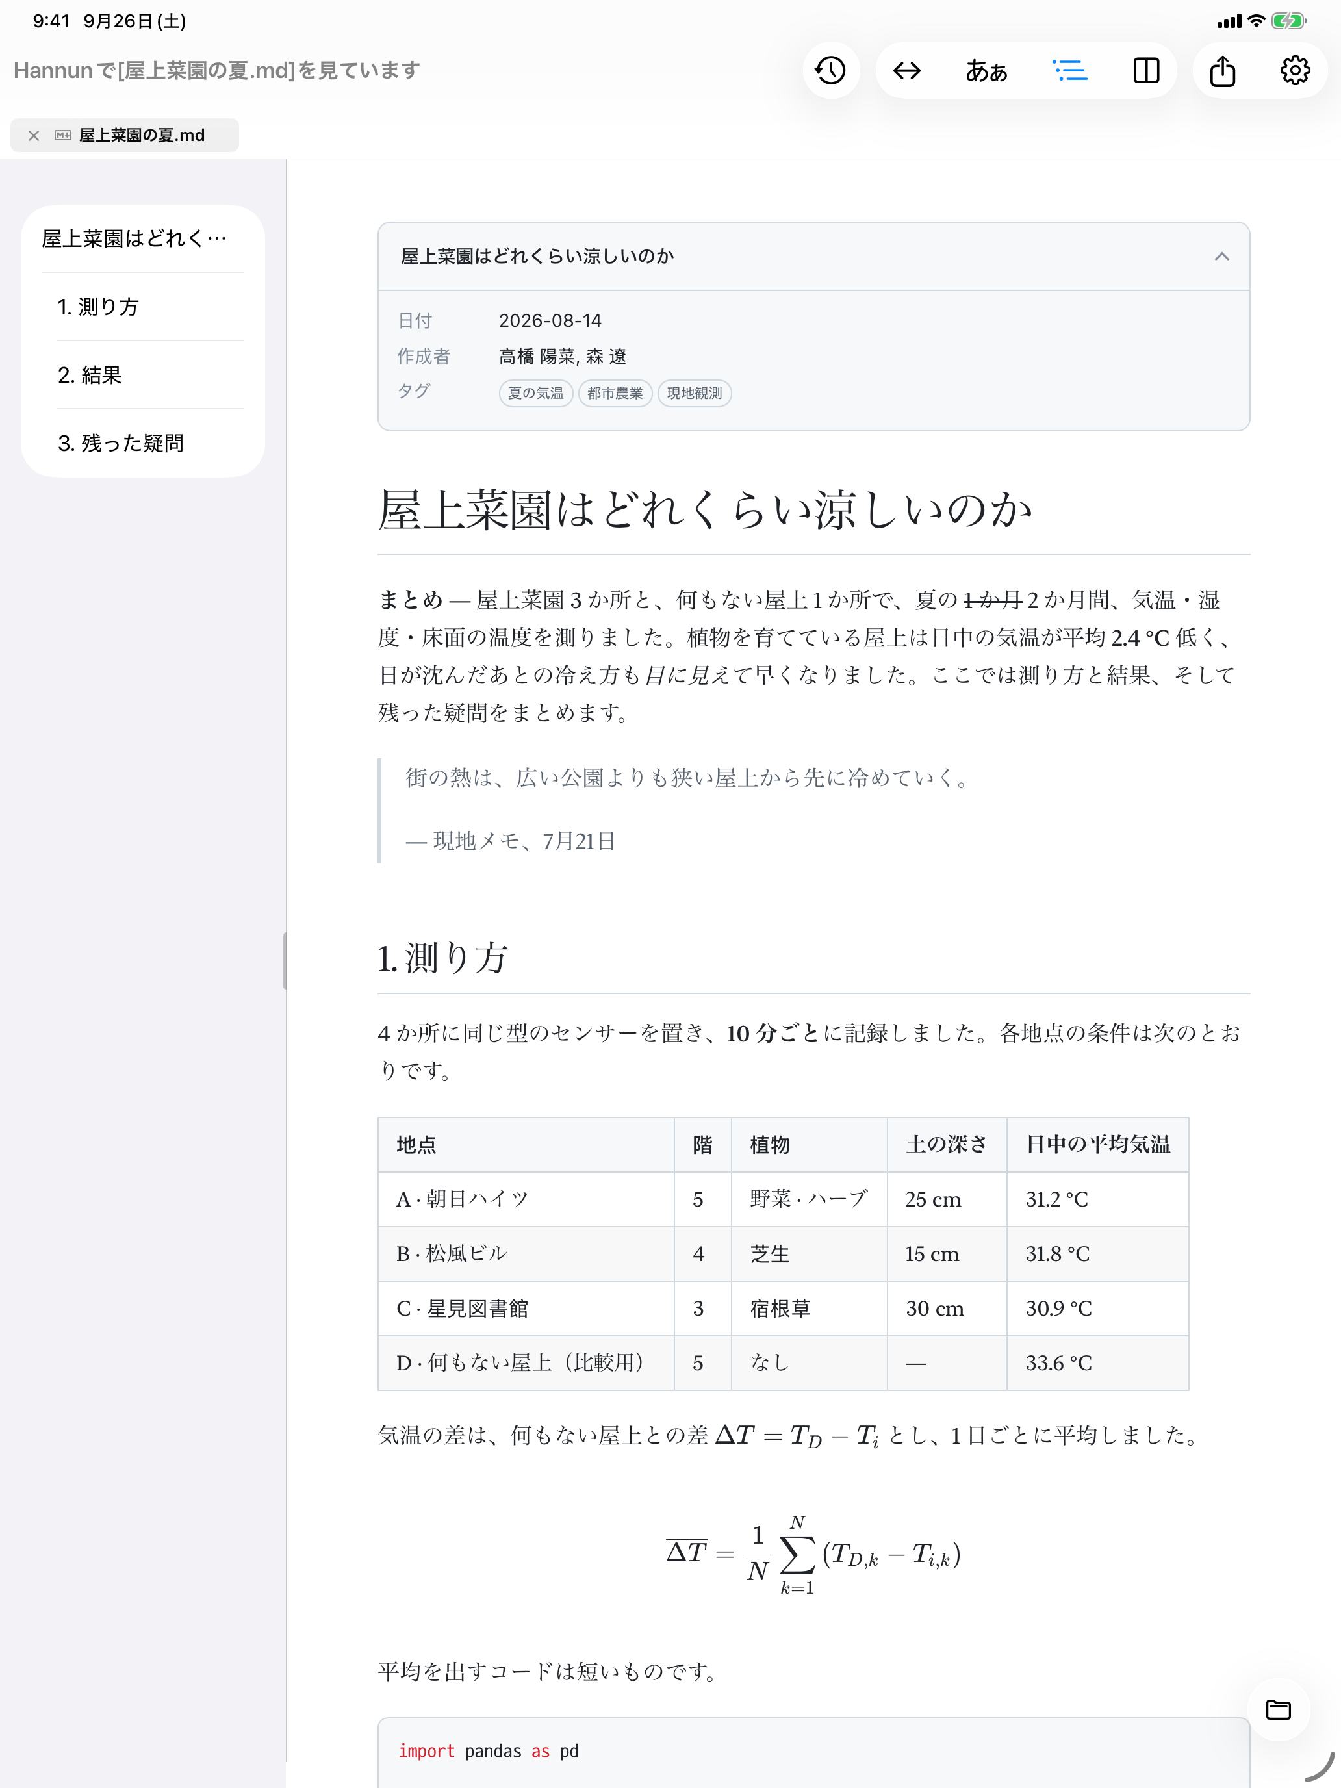Click the section heading 1. 測り方

(x=443, y=958)
